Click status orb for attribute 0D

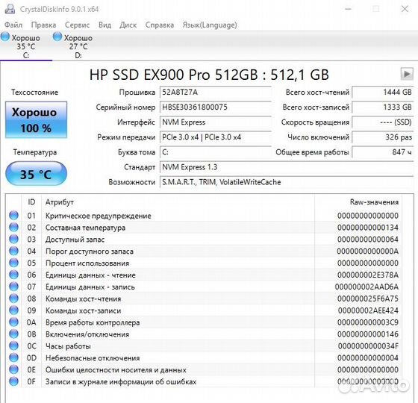click(14, 357)
